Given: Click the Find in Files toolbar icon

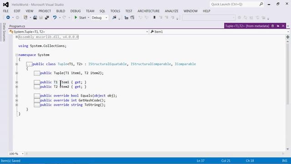Looking at the screenshot, I should click(114, 17).
